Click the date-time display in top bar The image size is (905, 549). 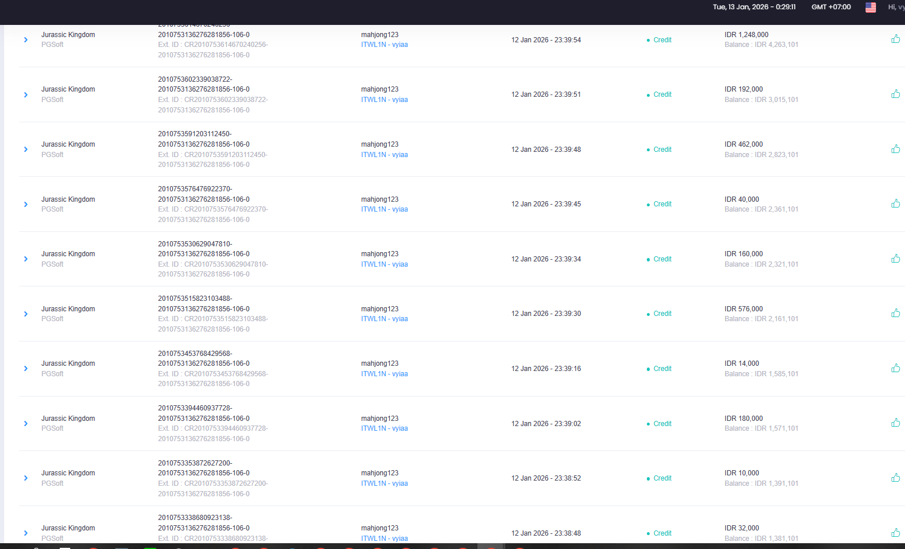coord(754,7)
